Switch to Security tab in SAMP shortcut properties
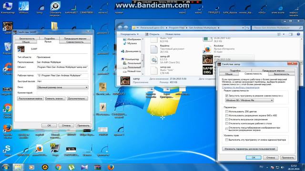 point(27,38)
